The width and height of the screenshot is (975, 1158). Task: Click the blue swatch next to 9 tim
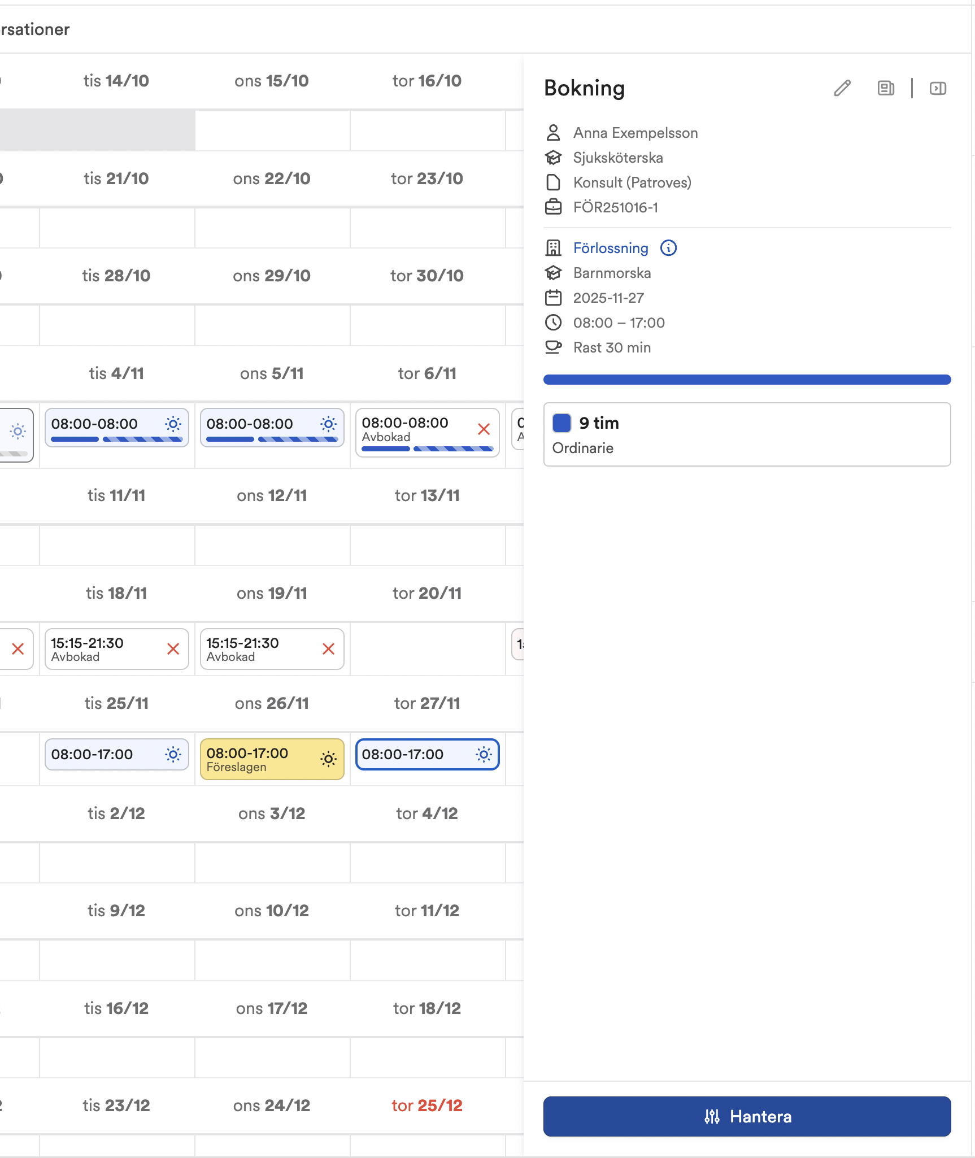point(562,423)
